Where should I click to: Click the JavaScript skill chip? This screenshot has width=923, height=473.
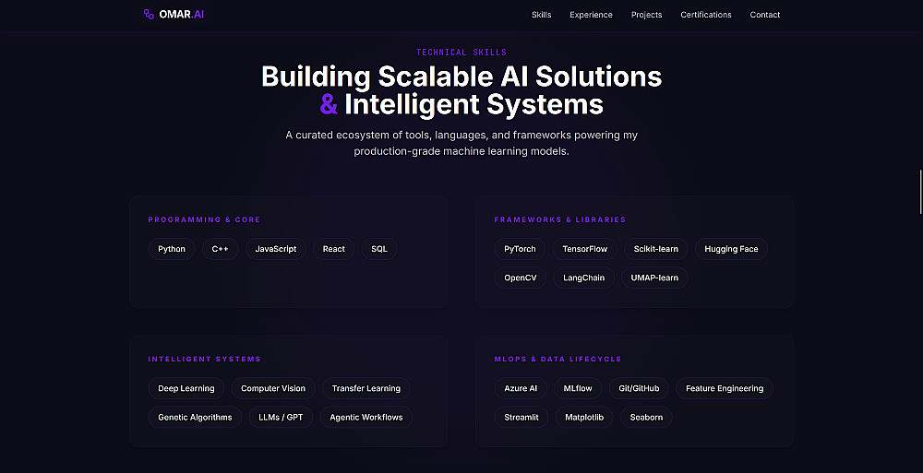276,249
